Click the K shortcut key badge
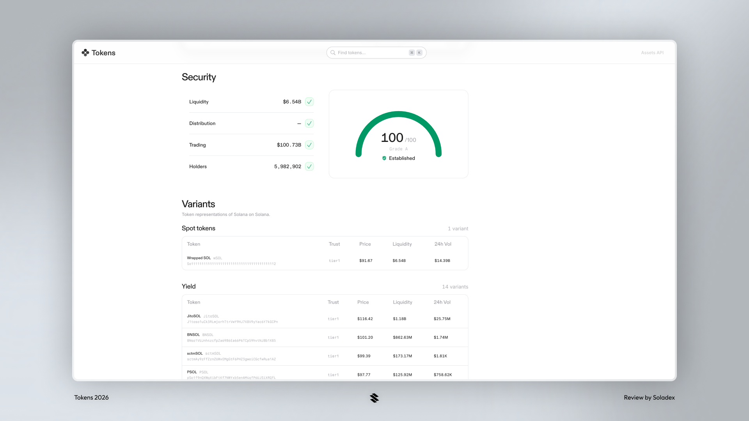Viewport: 749px width, 421px height. 419,52
